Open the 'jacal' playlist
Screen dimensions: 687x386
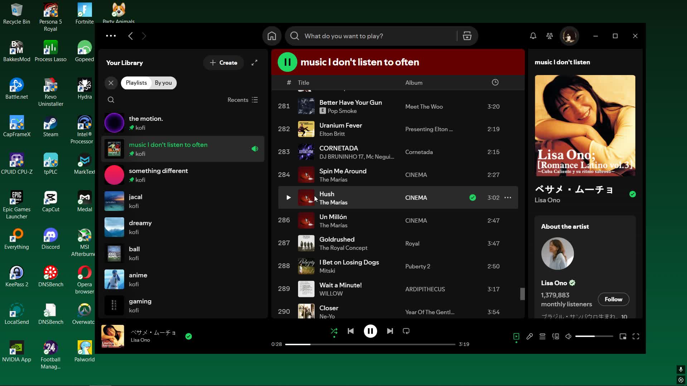tap(183, 201)
